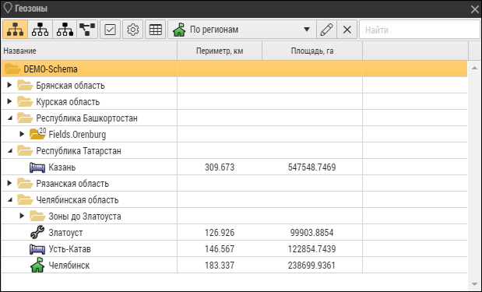Select the first highlighted hierarchy tree view icon
482x292 pixels.
pyautogui.click(x=15, y=30)
